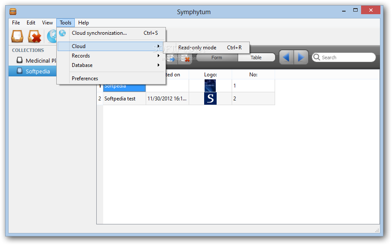Select row header number 2
The width and height of the screenshot is (392, 245).
100,99
